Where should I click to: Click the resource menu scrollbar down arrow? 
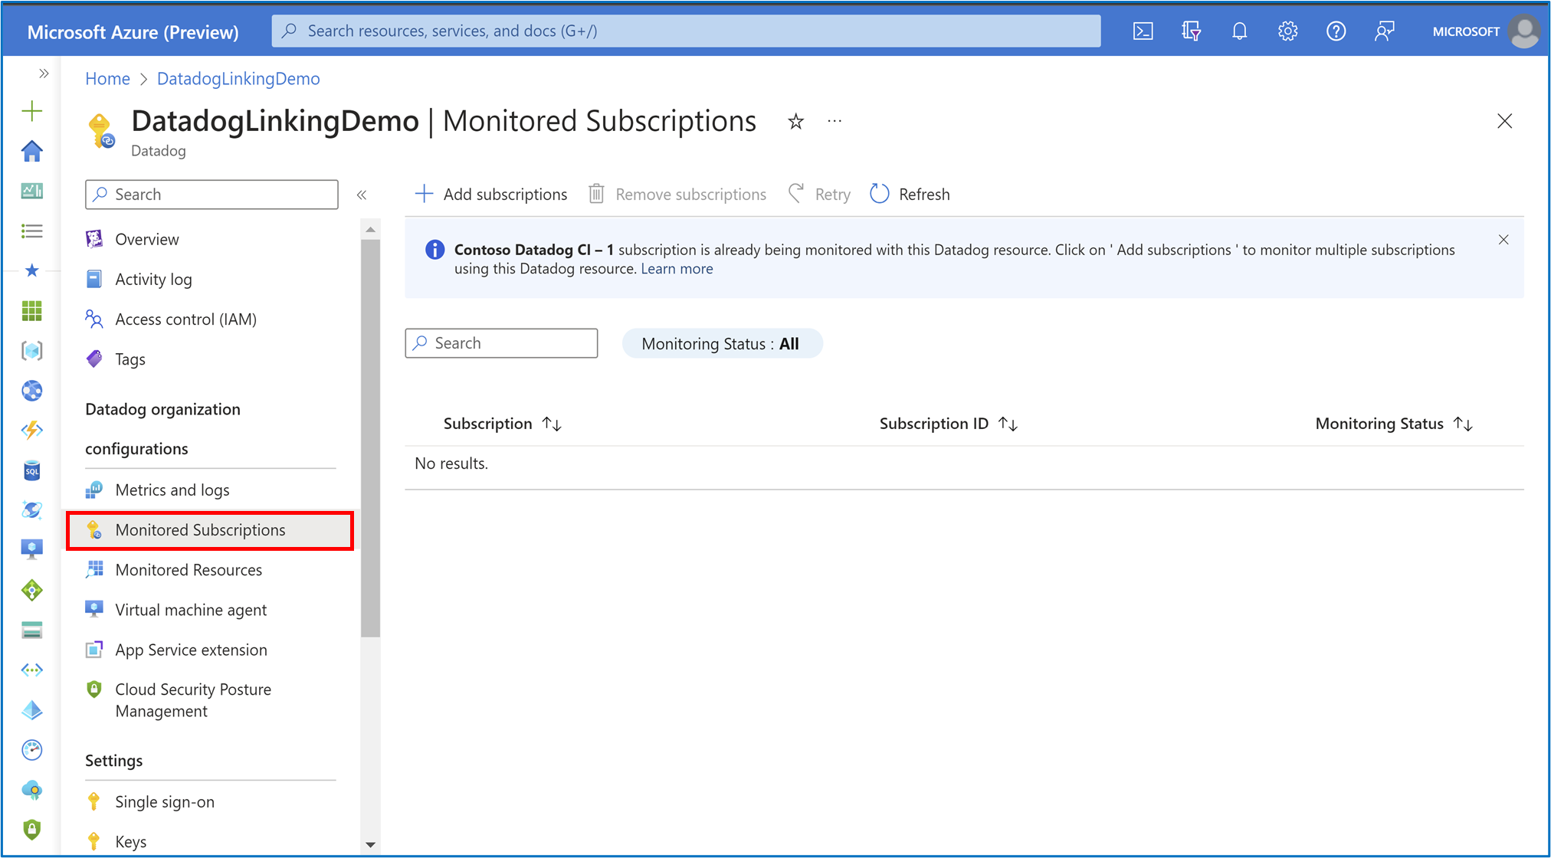(370, 844)
